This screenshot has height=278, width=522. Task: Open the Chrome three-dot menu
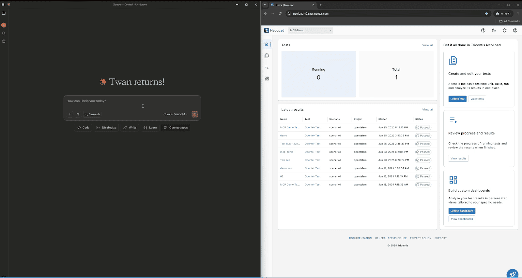pos(518,14)
